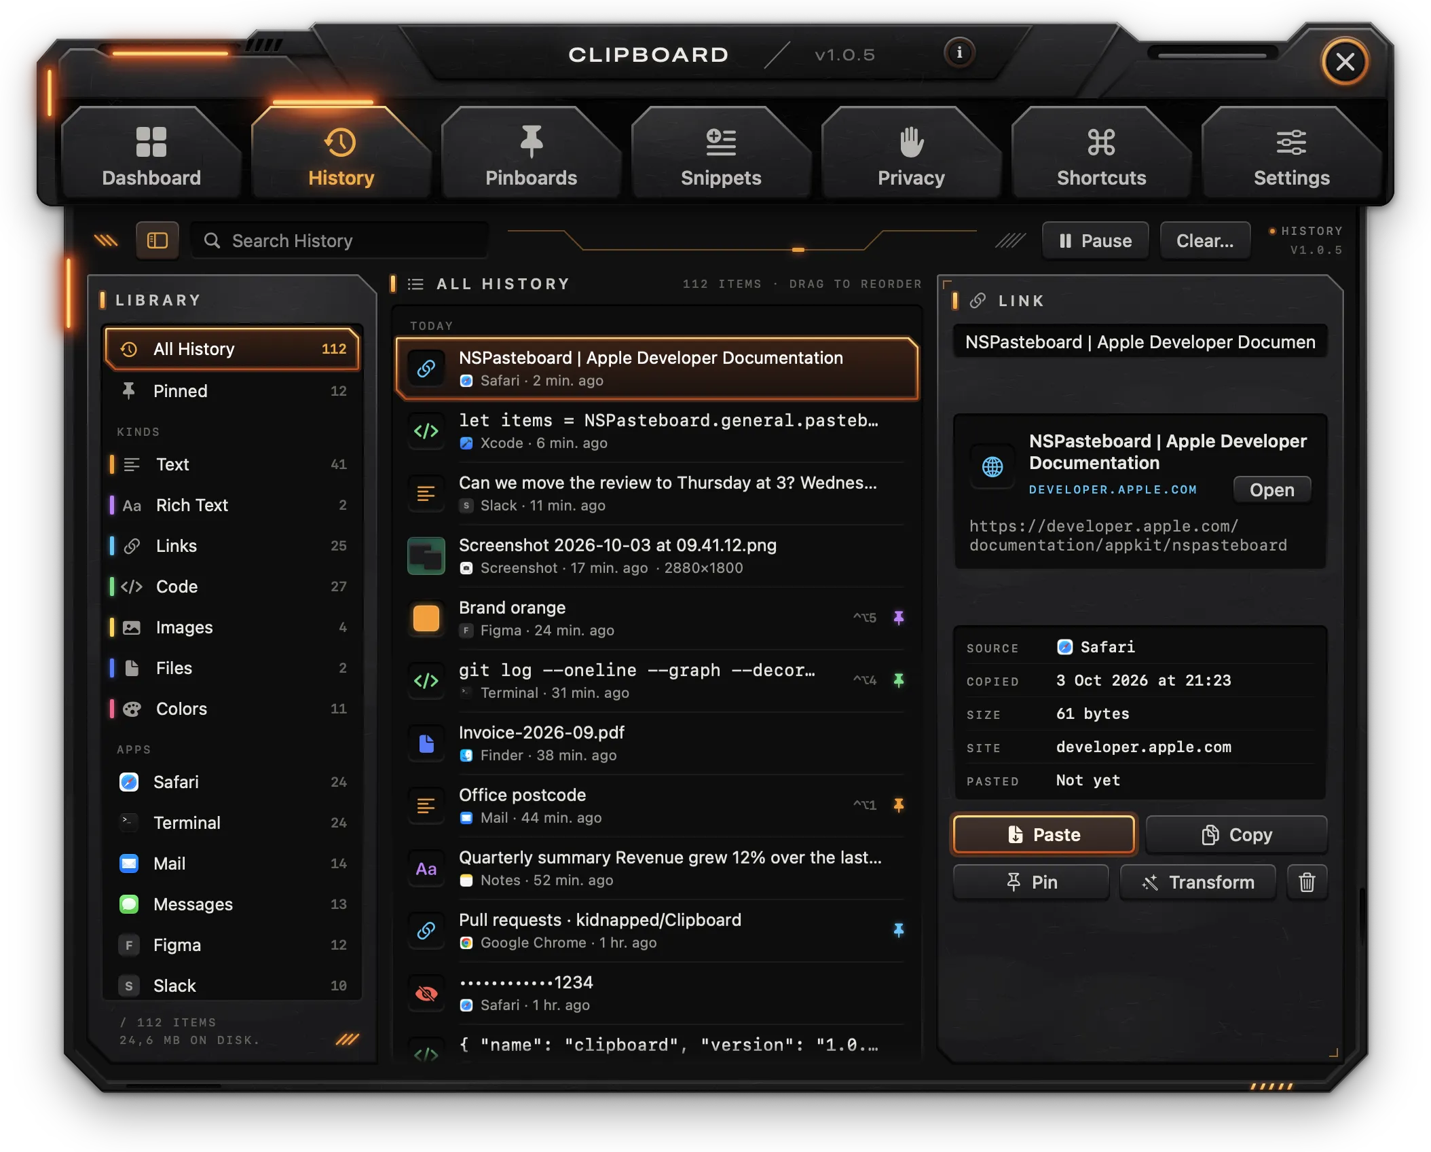Click the info icon beside version number
The image size is (1431, 1152).
tap(959, 52)
